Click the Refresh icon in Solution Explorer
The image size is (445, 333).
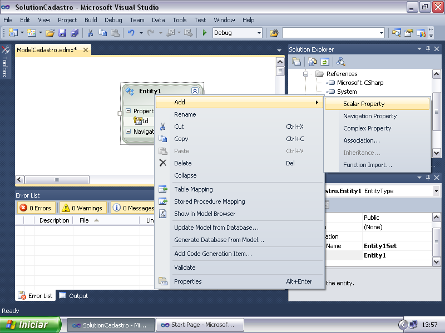[325, 62]
